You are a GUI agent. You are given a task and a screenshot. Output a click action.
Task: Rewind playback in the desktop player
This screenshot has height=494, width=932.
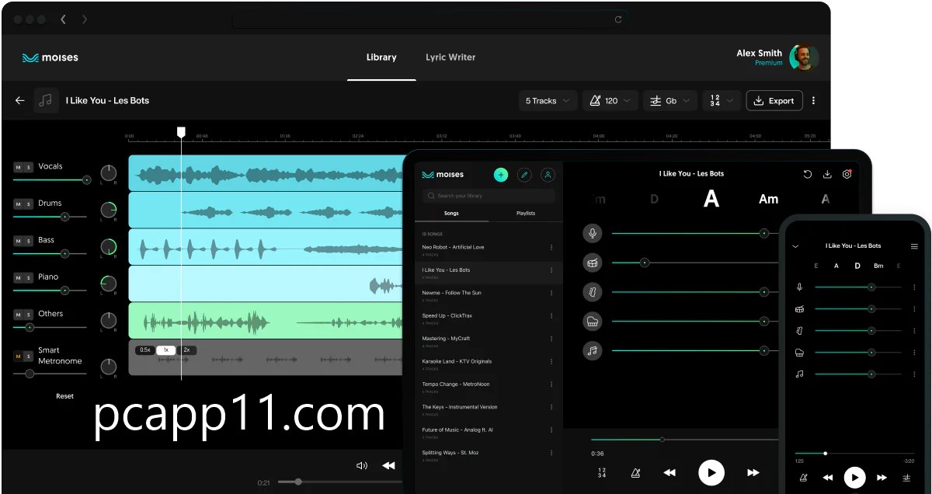coord(388,465)
